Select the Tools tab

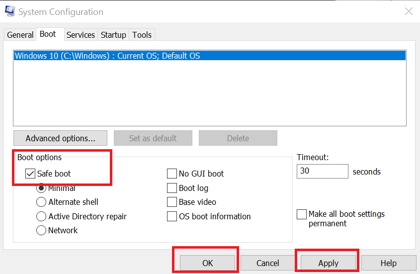142,35
